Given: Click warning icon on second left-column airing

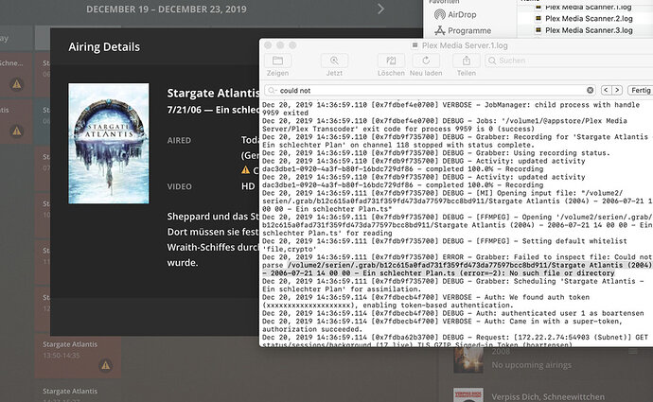Looking at the screenshot, I should 17,131.
